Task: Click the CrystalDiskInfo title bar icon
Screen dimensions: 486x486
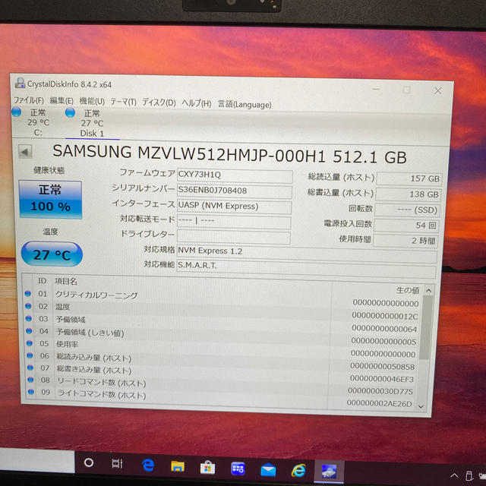Action: click(20, 83)
